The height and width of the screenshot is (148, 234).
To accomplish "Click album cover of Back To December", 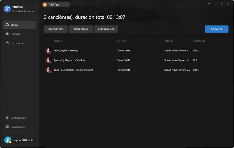I will pos(48,70).
